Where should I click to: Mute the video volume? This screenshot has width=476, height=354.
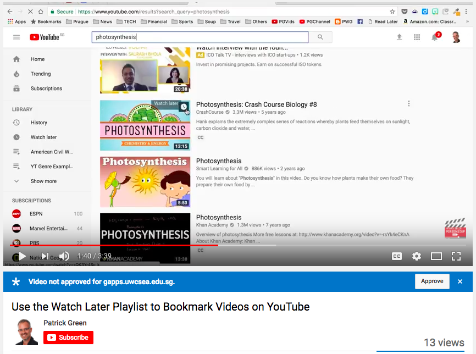64,256
